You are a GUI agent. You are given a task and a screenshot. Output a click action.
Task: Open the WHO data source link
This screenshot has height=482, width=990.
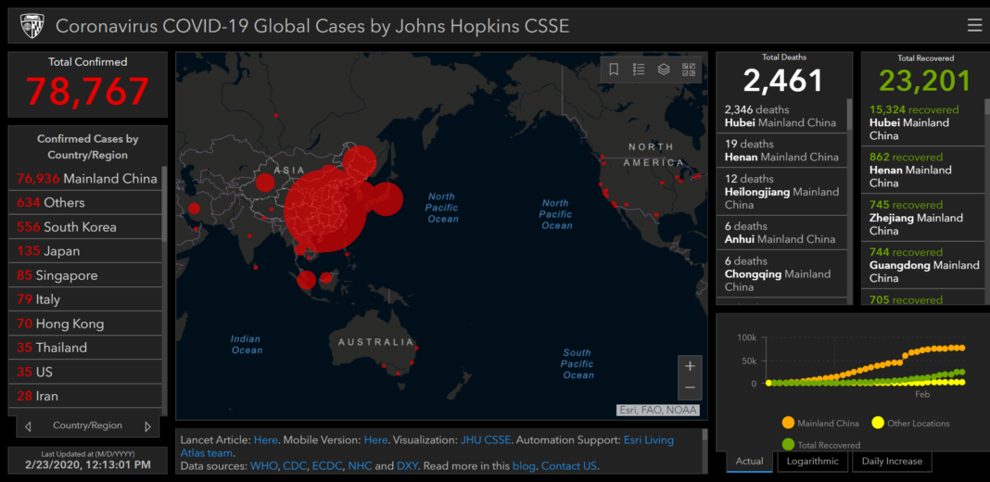pos(263,466)
